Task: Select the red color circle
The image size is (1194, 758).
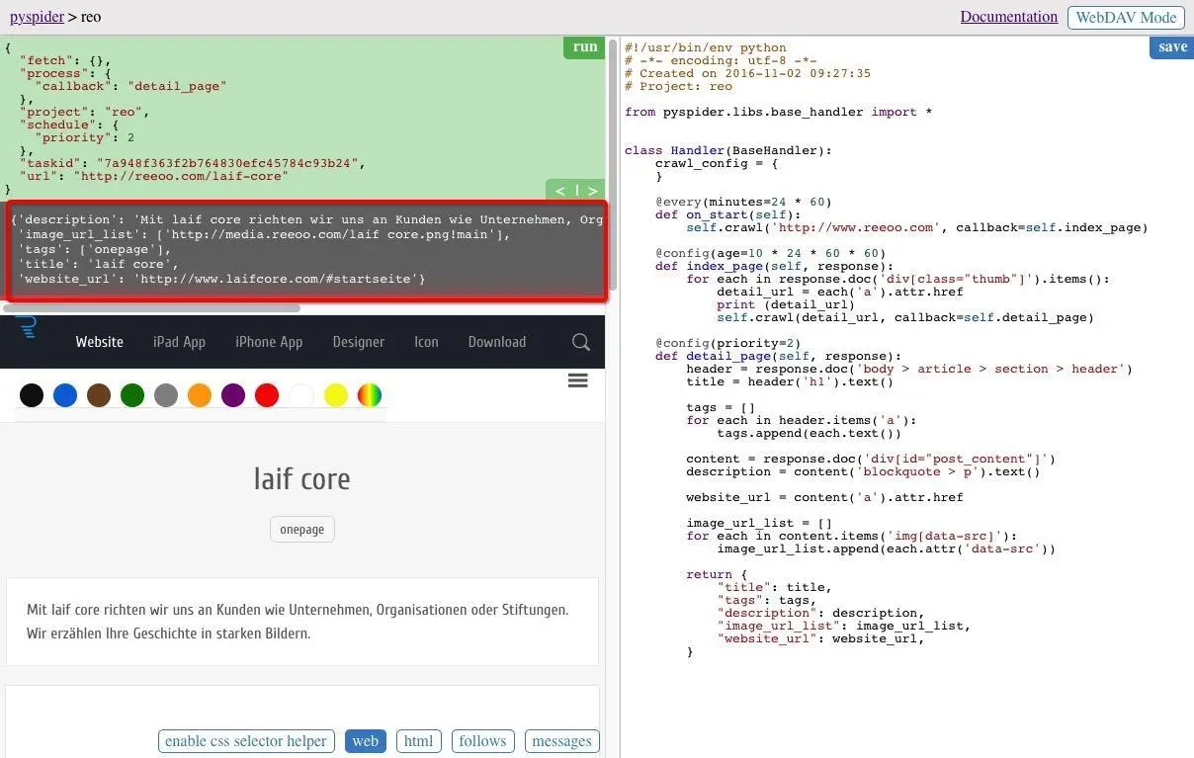Action: tap(267, 395)
